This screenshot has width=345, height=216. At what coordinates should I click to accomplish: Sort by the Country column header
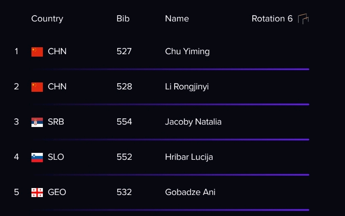[47, 19]
